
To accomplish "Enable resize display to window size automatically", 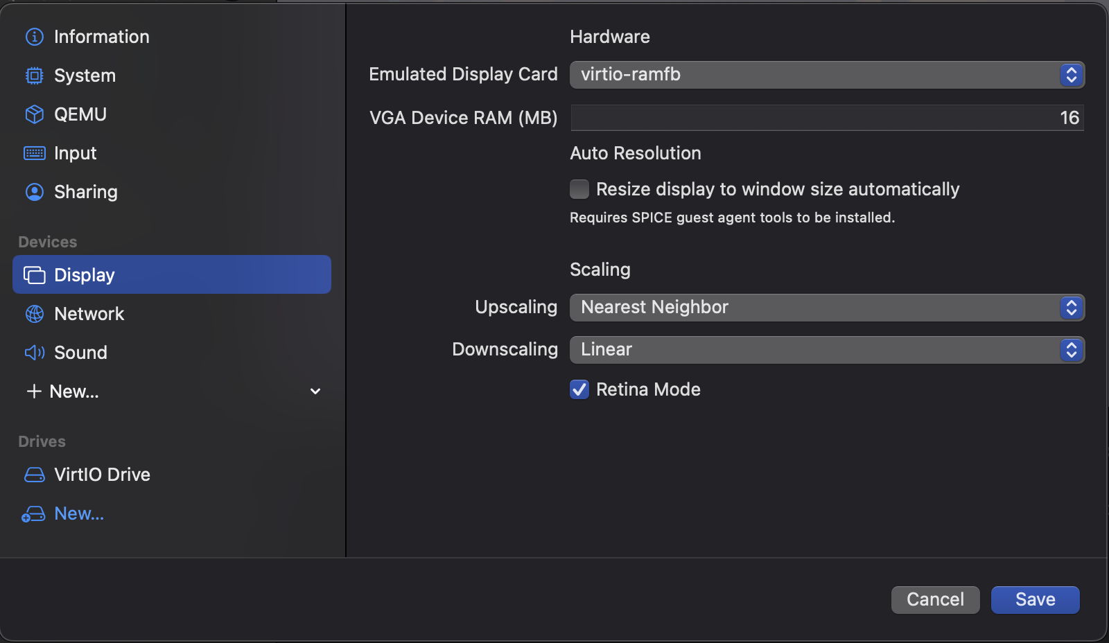I will pos(579,189).
